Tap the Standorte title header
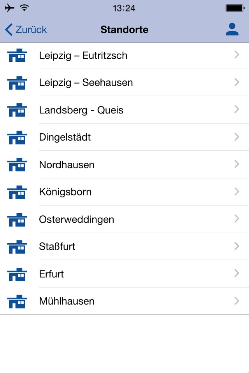This screenshot has height=373, width=249. [x=124, y=30]
